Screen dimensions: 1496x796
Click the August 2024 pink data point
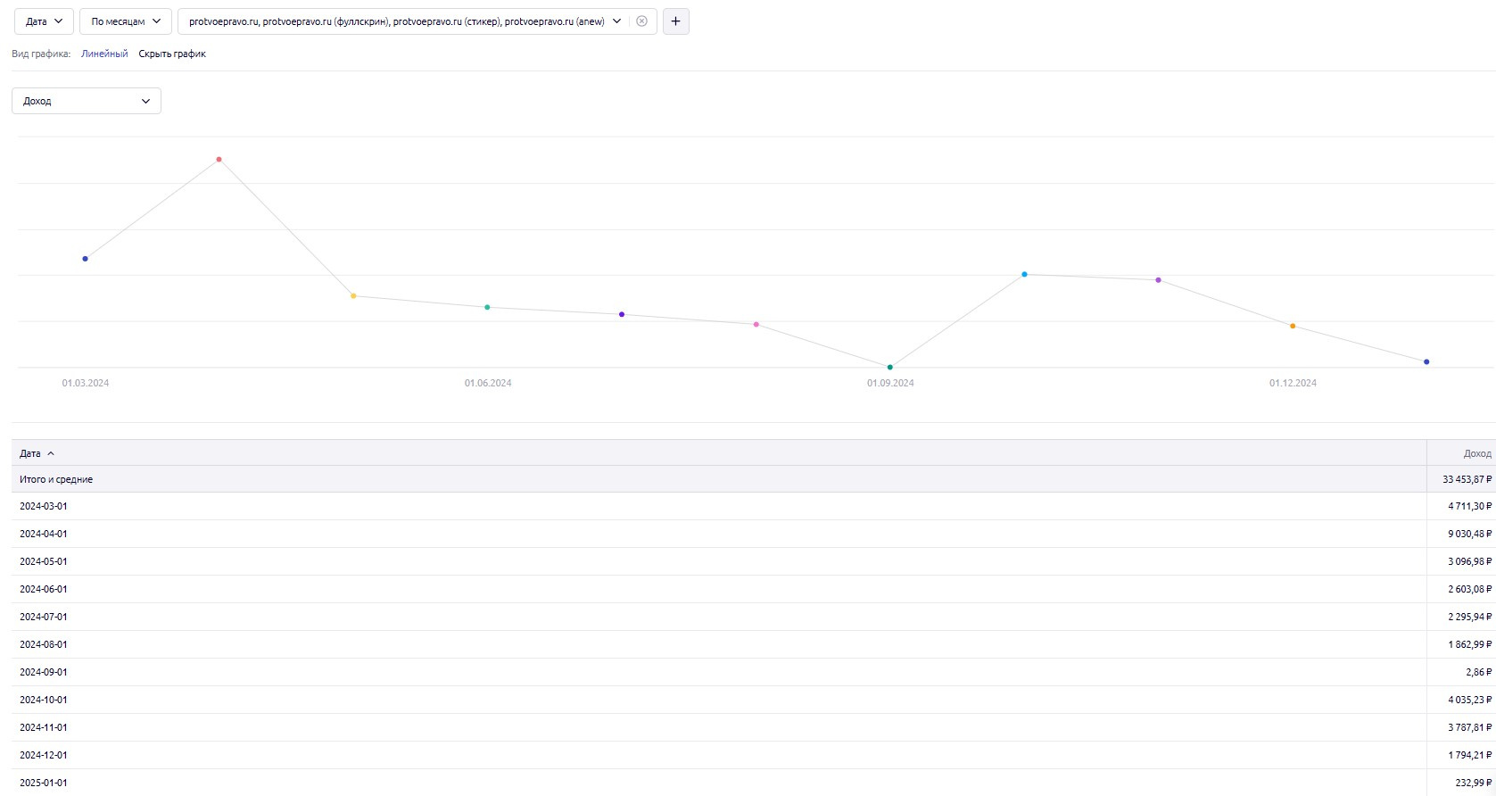pos(756,324)
